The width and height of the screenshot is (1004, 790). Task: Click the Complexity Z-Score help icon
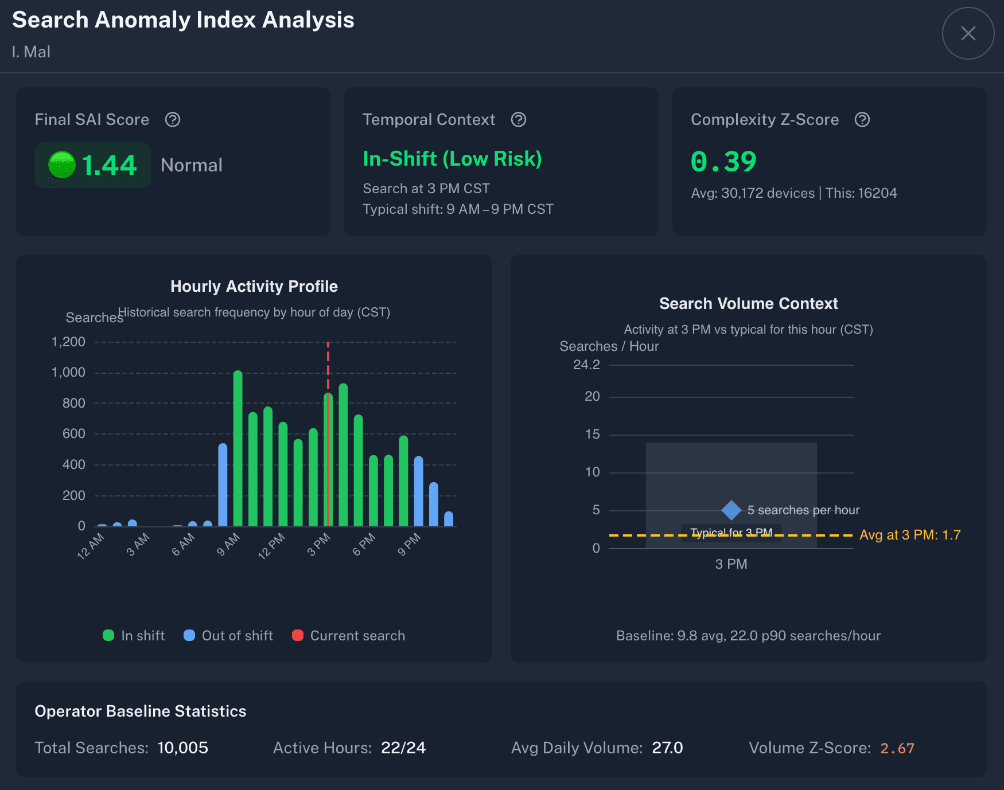(862, 119)
